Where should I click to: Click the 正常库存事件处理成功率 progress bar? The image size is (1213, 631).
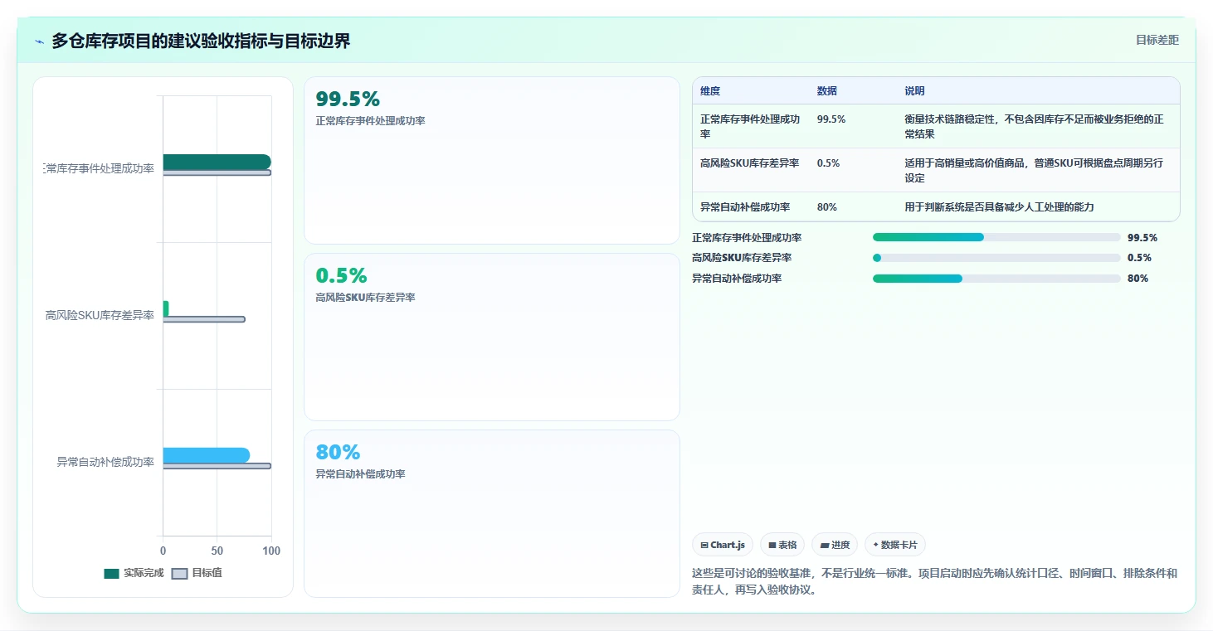[996, 237]
